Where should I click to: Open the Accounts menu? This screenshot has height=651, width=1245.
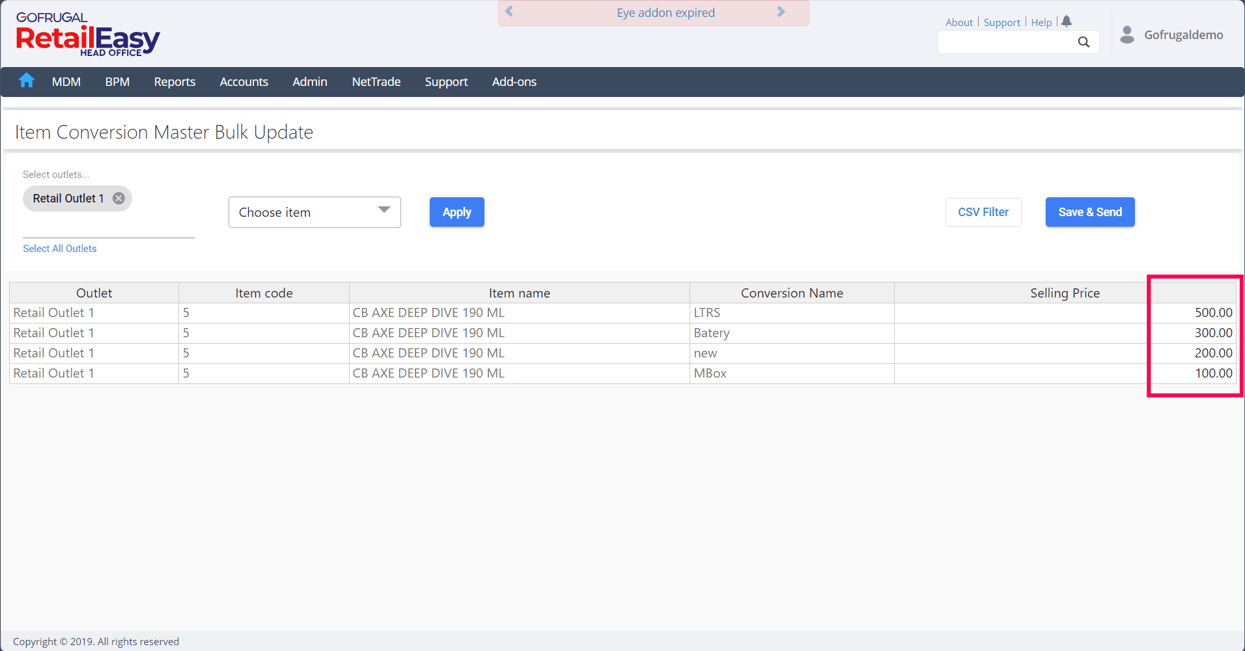pos(244,82)
